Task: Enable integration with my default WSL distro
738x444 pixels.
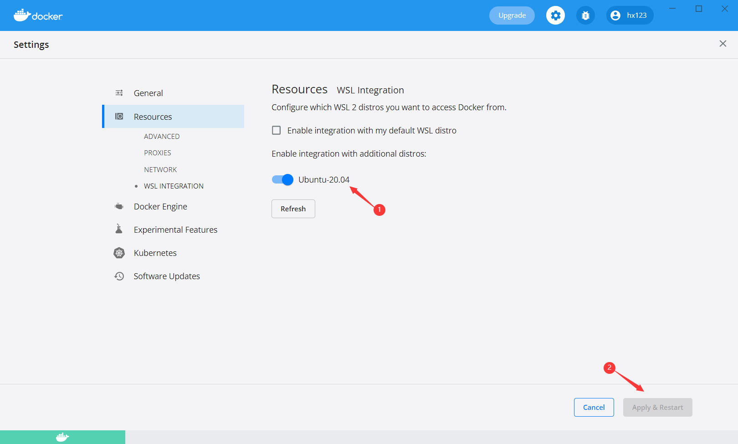Action: (276, 130)
